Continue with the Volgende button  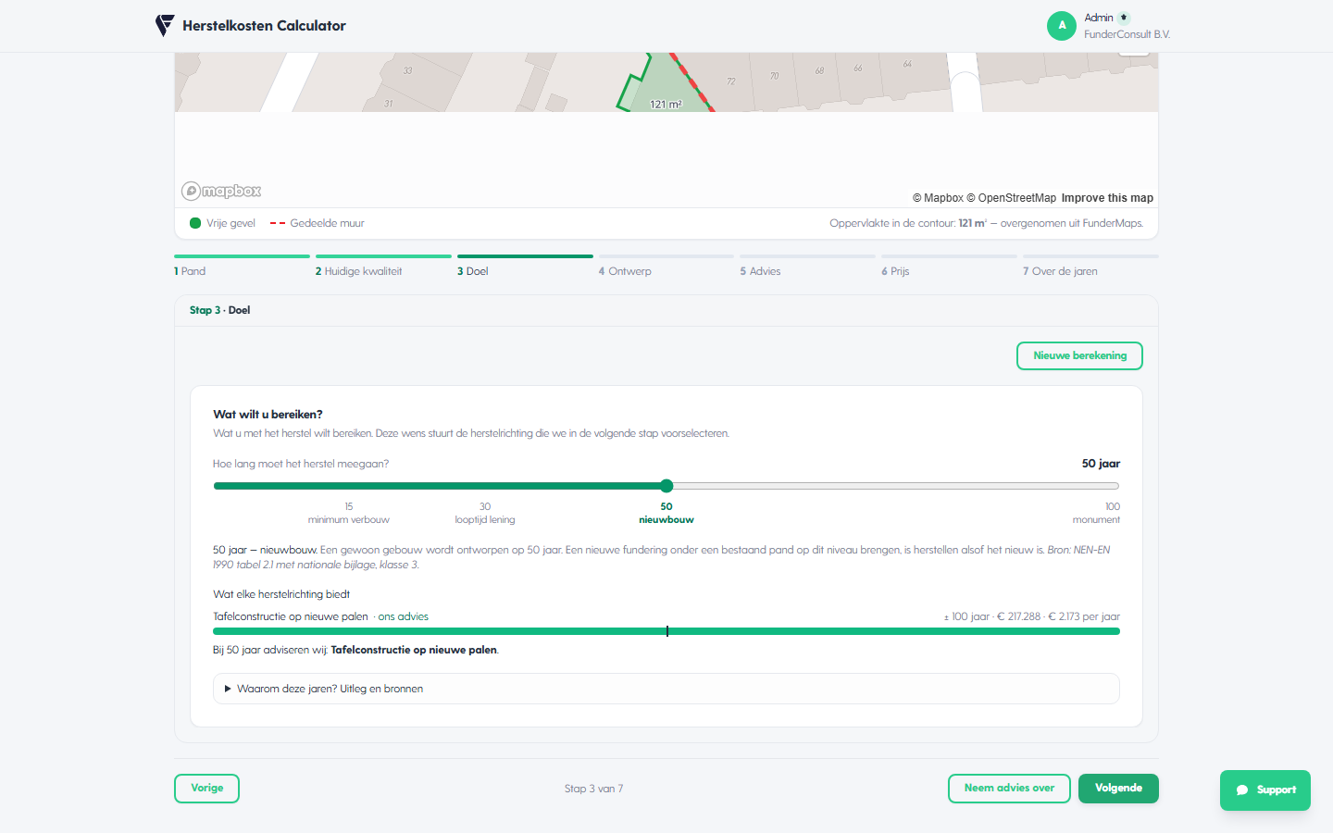click(x=1118, y=789)
